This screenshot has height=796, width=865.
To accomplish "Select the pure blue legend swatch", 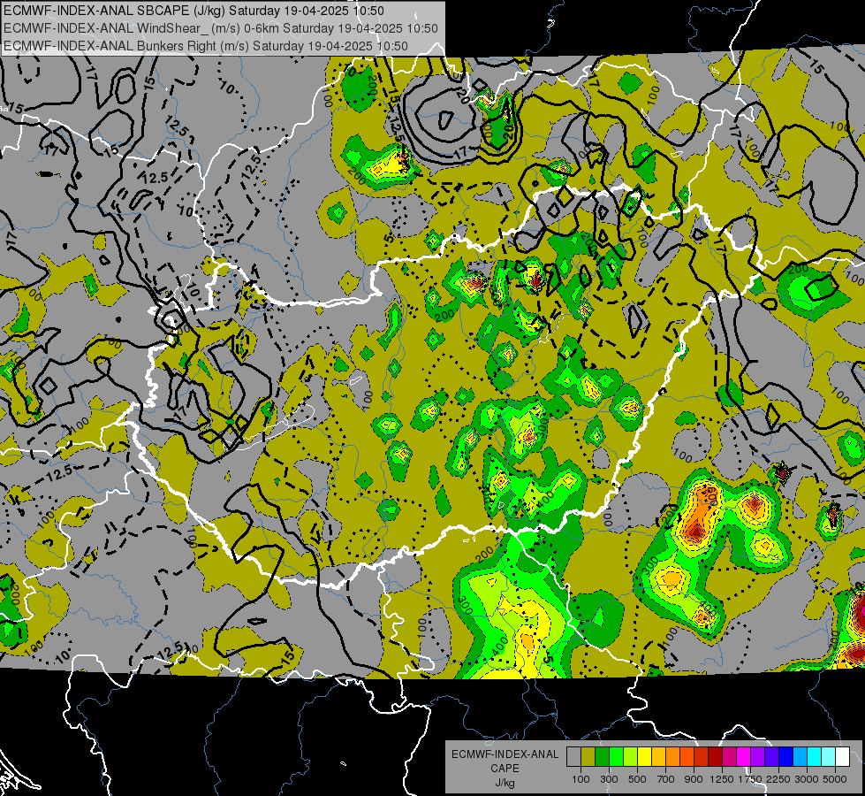I will pyautogui.click(x=786, y=757).
